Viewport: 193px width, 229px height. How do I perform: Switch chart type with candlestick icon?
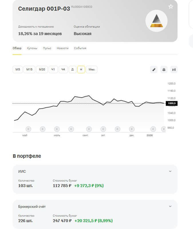[x=174, y=70]
